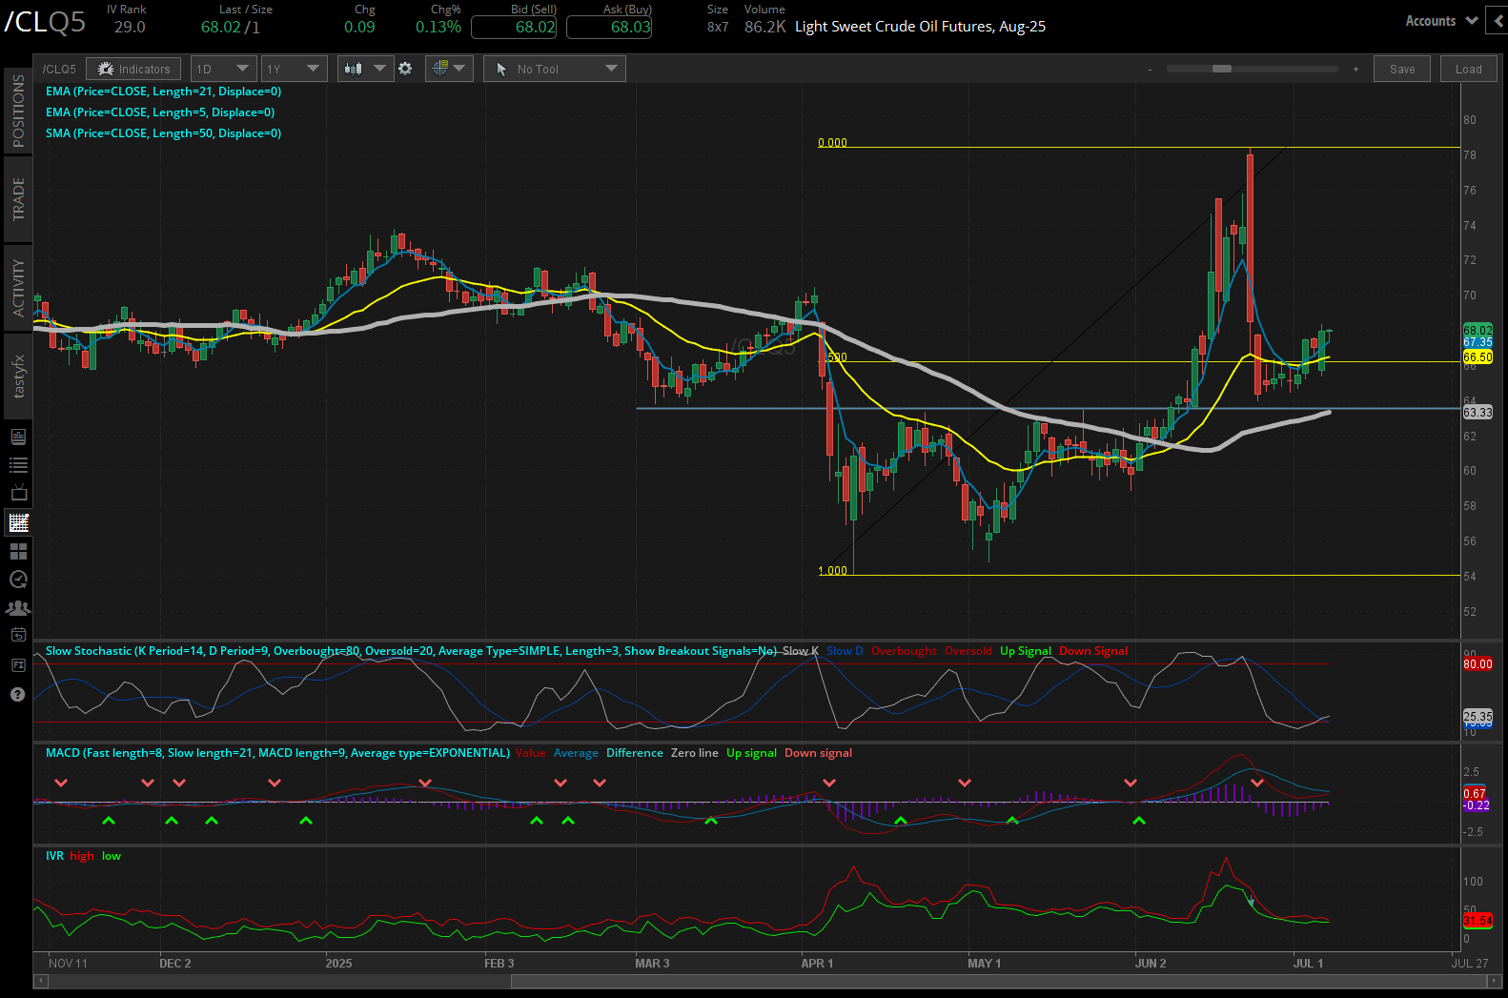Screen dimensions: 1508x998
Task: Click the Fibonacci 0.000 level label
Action: (832, 143)
